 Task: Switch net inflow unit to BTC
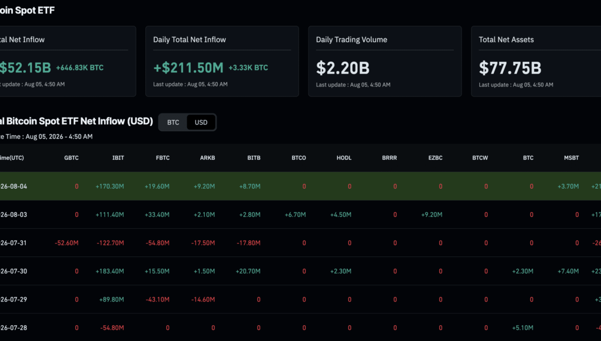point(173,122)
